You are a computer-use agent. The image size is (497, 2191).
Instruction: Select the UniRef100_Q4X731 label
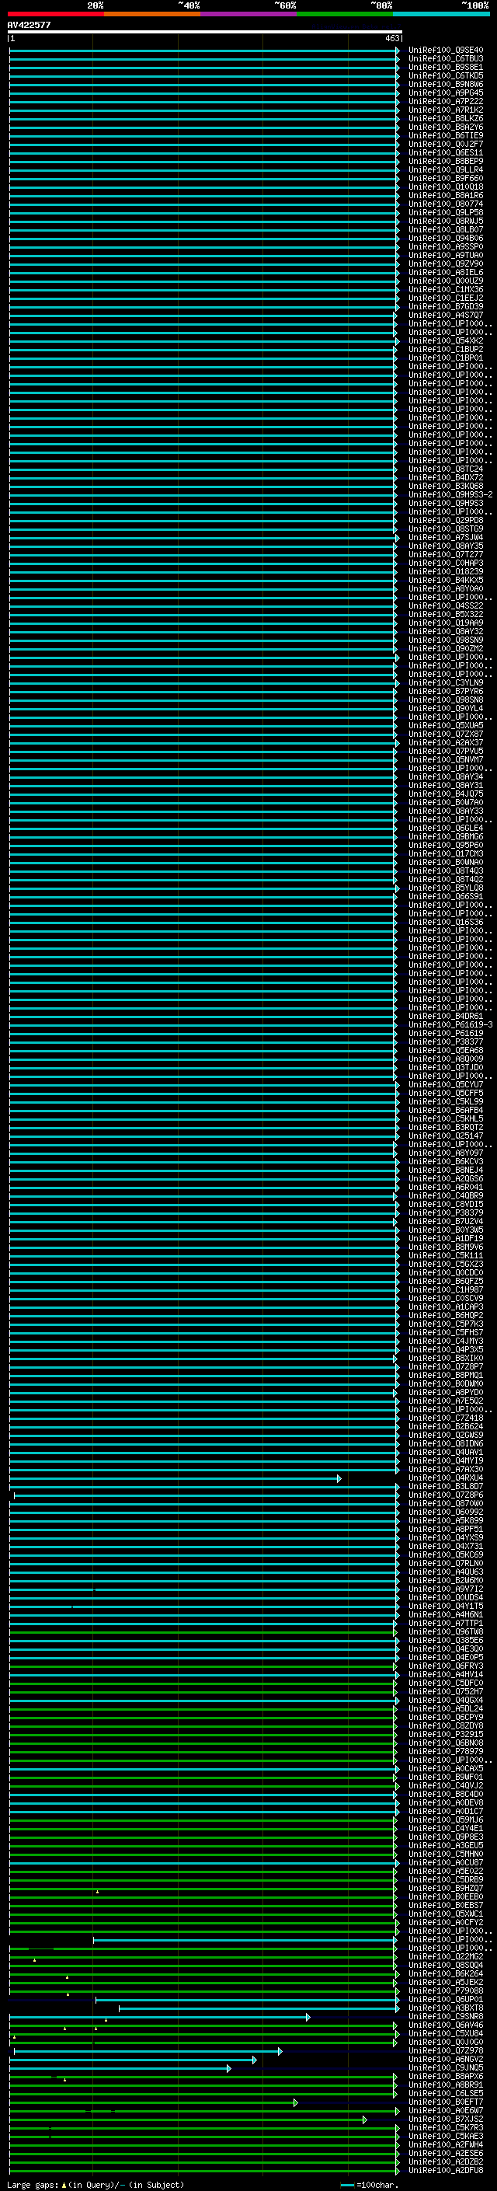[445, 1546]
